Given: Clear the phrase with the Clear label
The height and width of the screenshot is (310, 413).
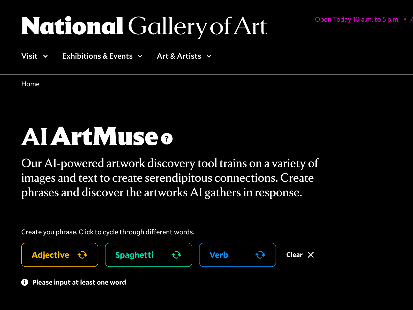Looking at the screenshot, I should [x=294, y=255].
